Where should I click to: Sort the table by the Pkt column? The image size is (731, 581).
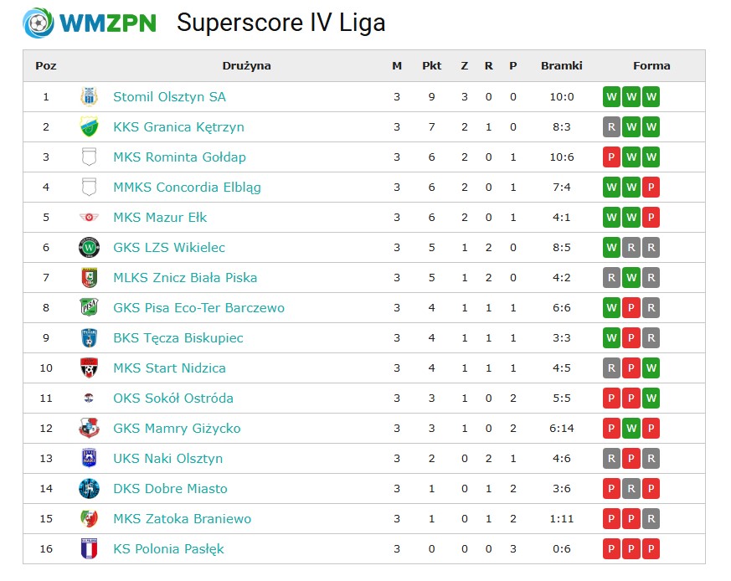click(x=432, y=66)
